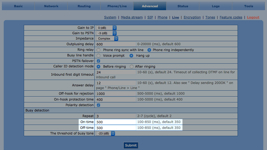
Task: Click the Inbound first digit timeout field
Action: [x=116, y=72]
